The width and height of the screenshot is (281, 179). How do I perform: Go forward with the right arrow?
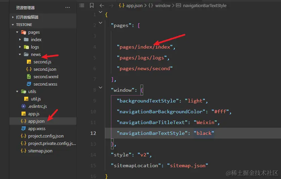click(111, 6)
